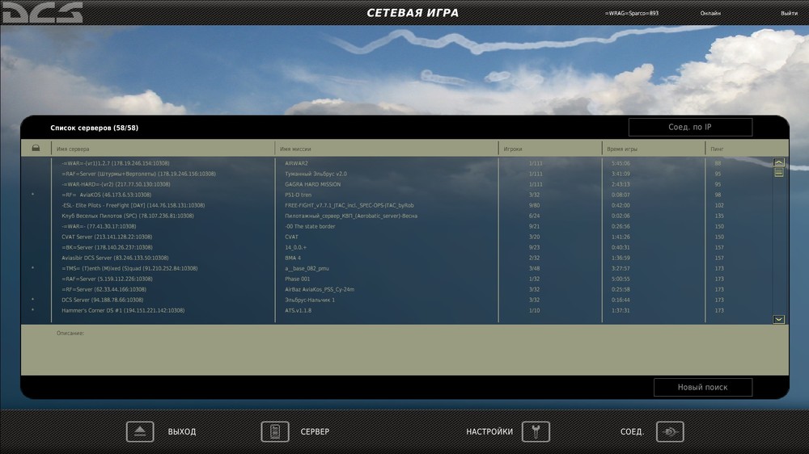
Task: Click the ВЫХОД label in the bottom bar
Action: point(181,432)
